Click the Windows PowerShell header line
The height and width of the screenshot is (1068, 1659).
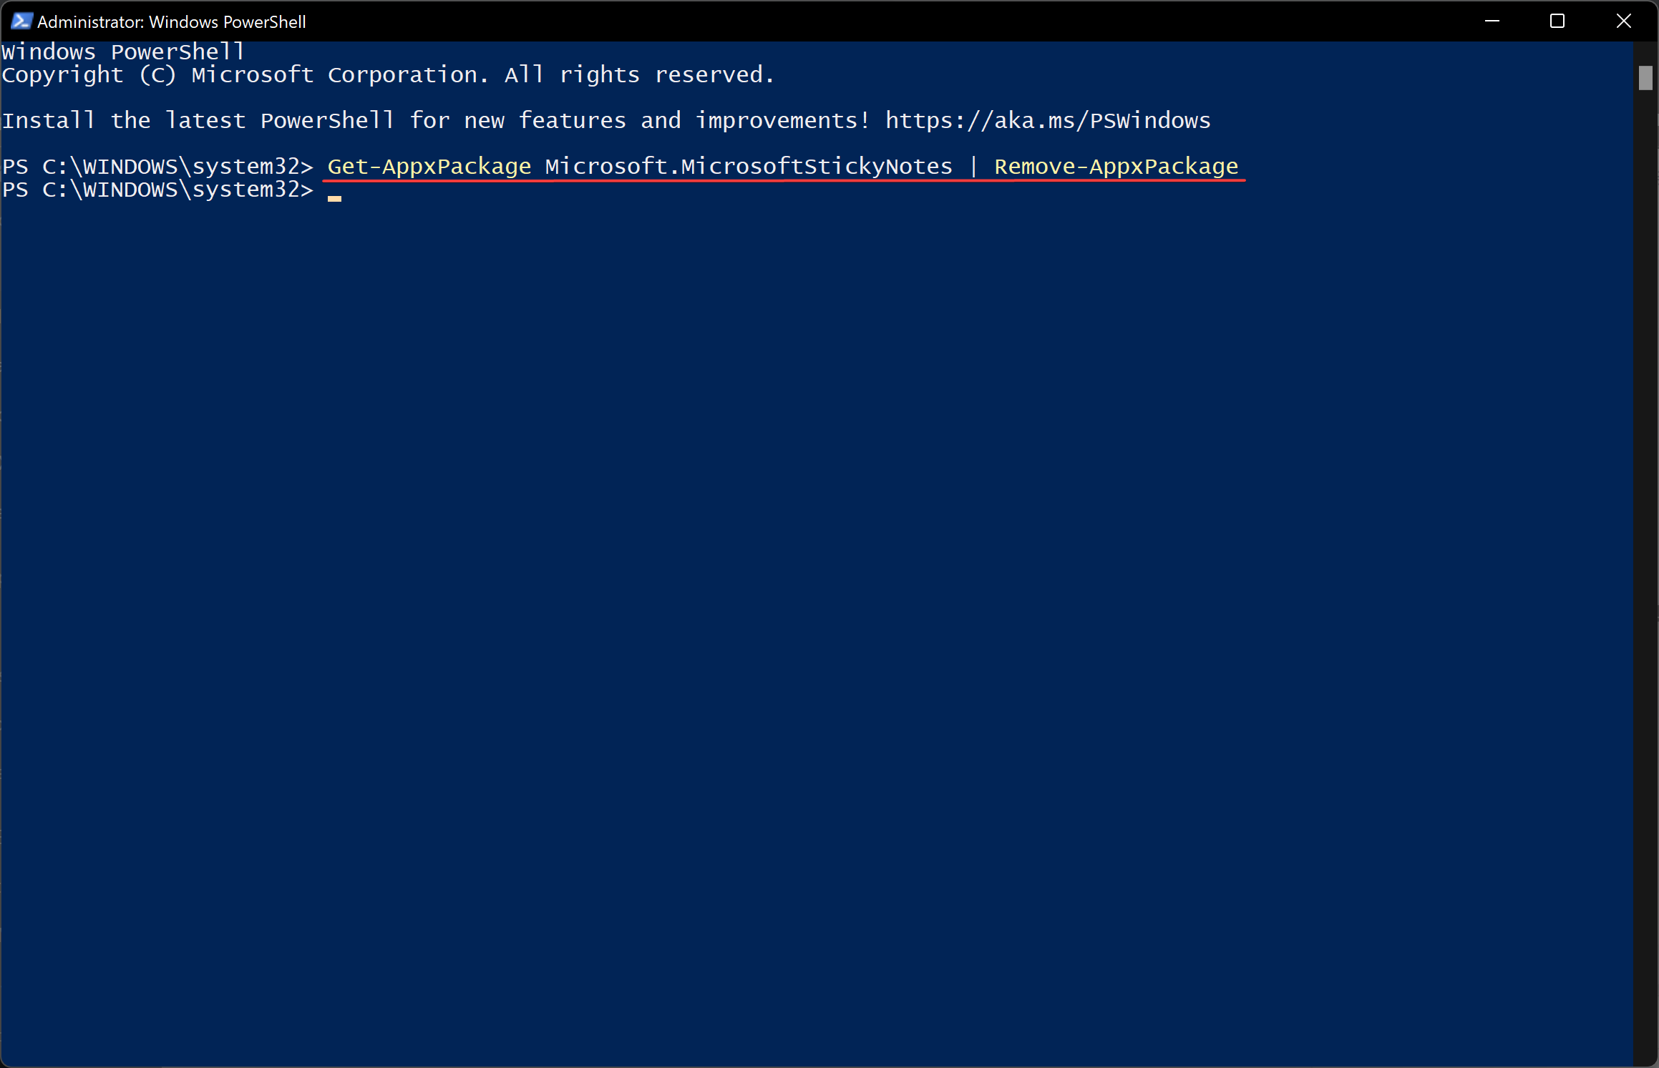pyautogui.click(x=123, y=52)
